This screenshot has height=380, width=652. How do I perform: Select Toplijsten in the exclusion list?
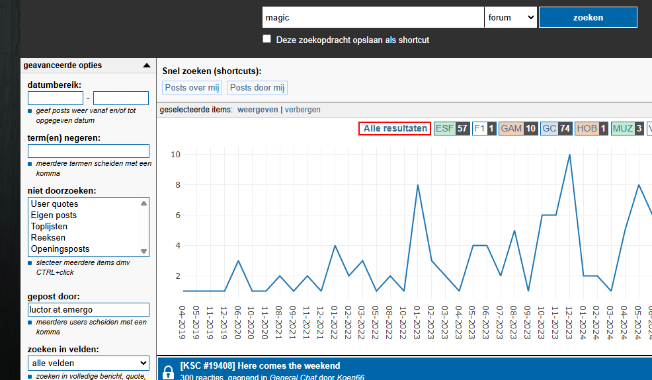point(49,226)
